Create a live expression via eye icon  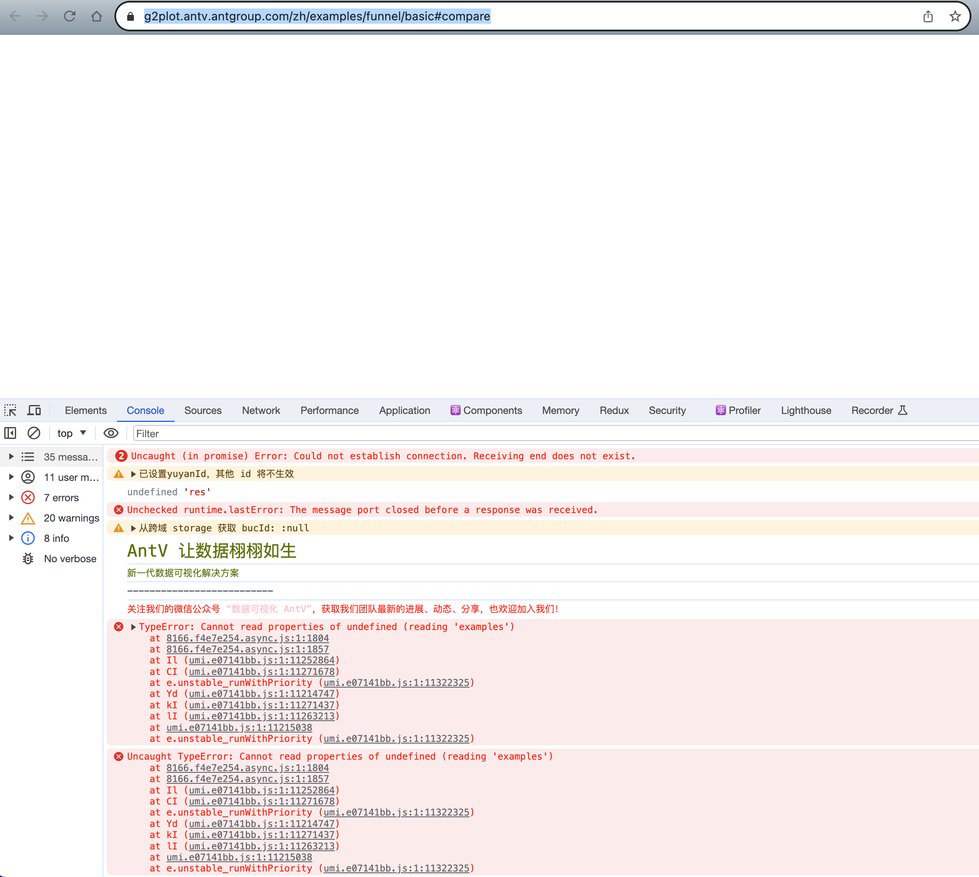[111, 433]
